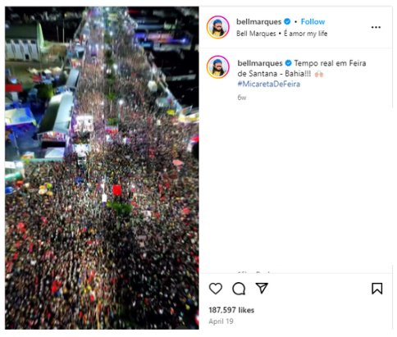This screenshot has width=397, height=337.
Task: Open bellmarques profile picture in the header
Action: [218, 27]
